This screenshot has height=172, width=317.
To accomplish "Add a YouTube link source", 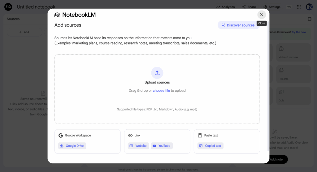I will pos(162,146).
